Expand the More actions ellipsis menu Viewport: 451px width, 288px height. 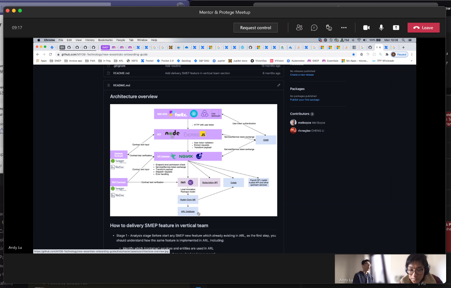click(344, 27)
